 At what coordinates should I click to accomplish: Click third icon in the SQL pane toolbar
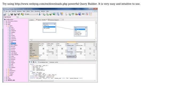(x=34, y=62)
